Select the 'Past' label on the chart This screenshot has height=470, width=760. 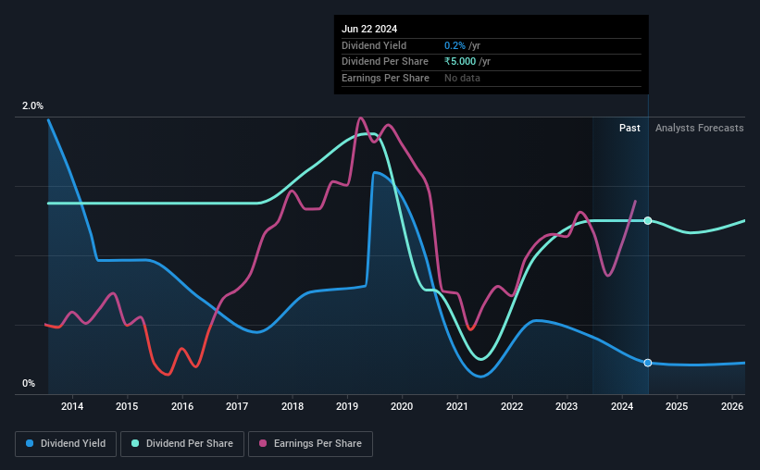pyautogui.click(x=629, y=128)
